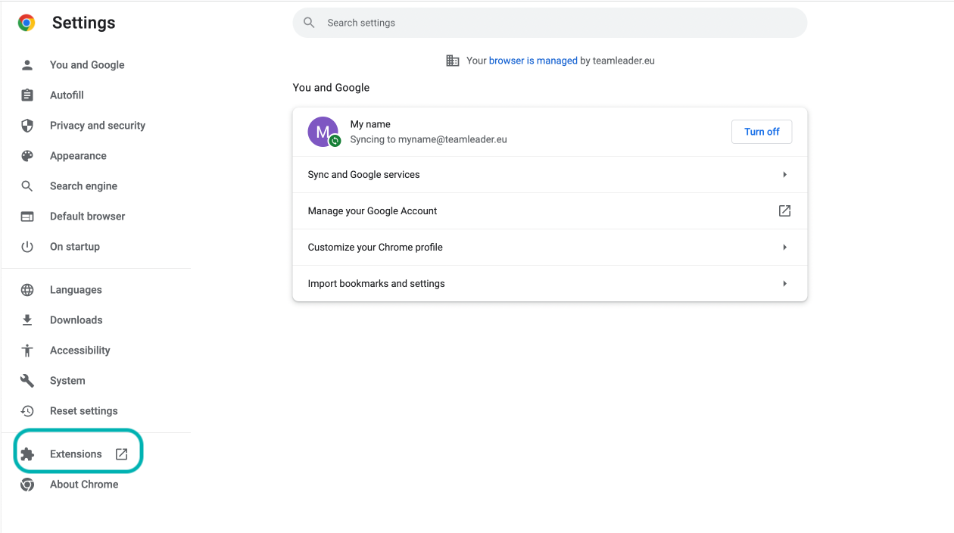Click the System wrench icon
This screenshot has height=533, width=954.
27,381
